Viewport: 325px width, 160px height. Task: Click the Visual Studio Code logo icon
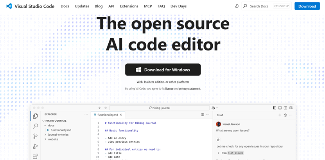[9, 6]
